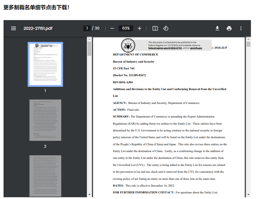Click the document scrollbar thumb
Image resolution: width=258 pixels, height=199 pixels.
(248, 44)
